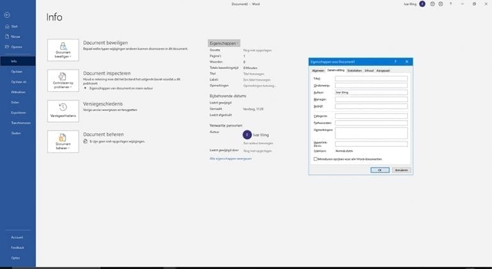
Task: Click 'Een label toevoegen' placeholder
Action: 257,80
